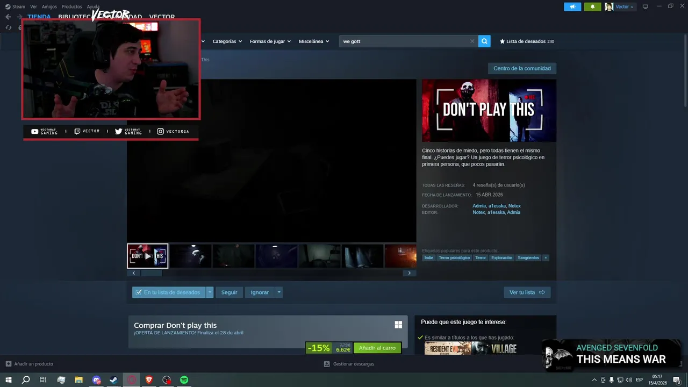Select the Indie tag
Image resolution: width=688 pixels, height=387 pixels.
[428, 258]
